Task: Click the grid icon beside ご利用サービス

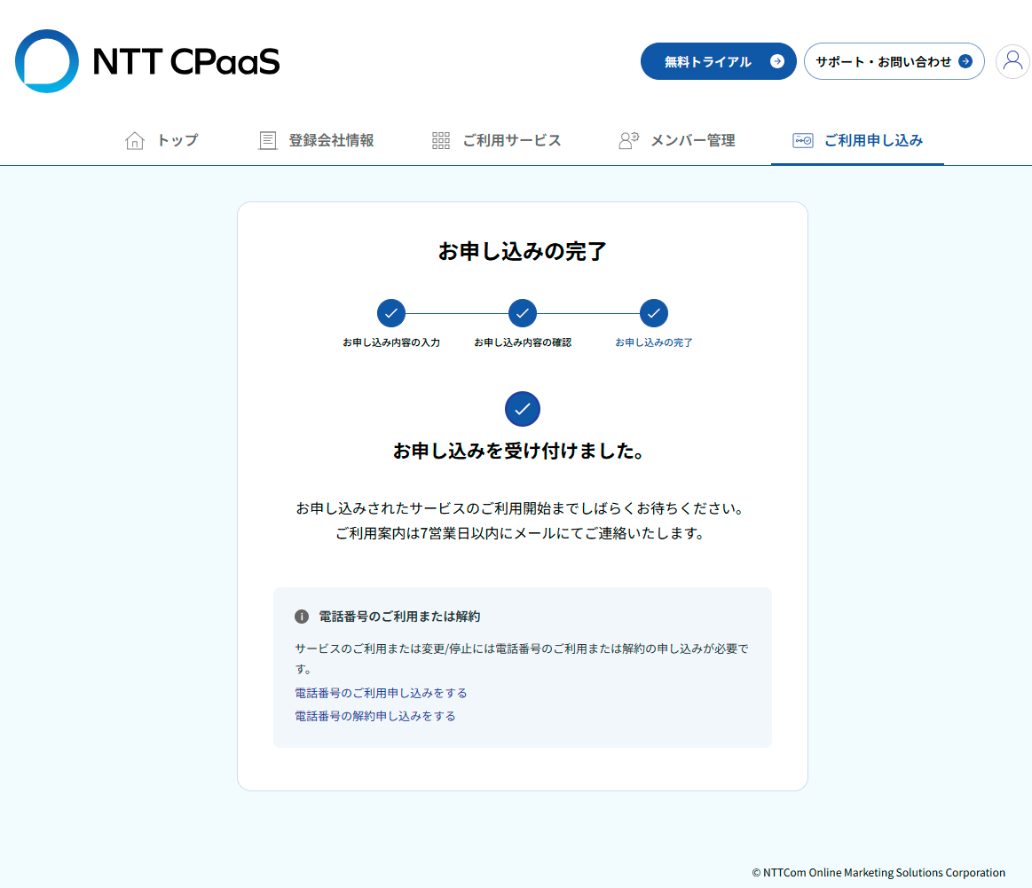Action: coord(441,141)
